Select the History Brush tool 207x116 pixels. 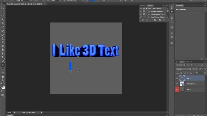click(x=3, y=42)
